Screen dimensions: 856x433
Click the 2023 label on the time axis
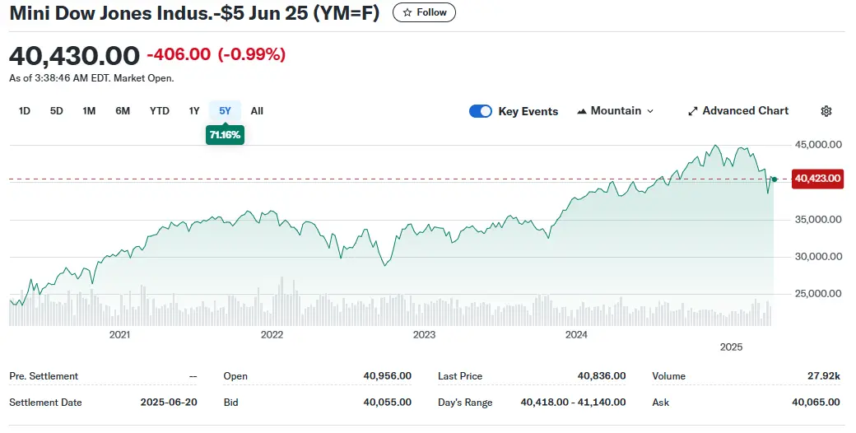pos(424,335)
